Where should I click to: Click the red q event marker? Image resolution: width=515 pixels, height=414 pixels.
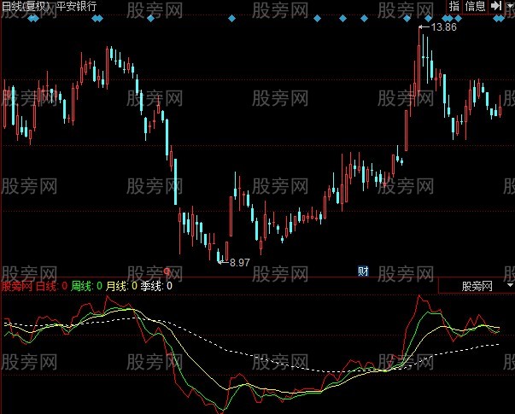(167, 271)
